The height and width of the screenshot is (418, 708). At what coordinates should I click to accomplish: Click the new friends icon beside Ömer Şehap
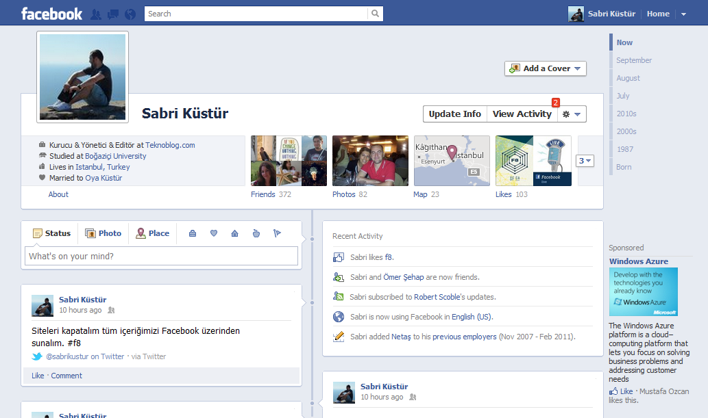pyautogui.click(x=339, y=277)
